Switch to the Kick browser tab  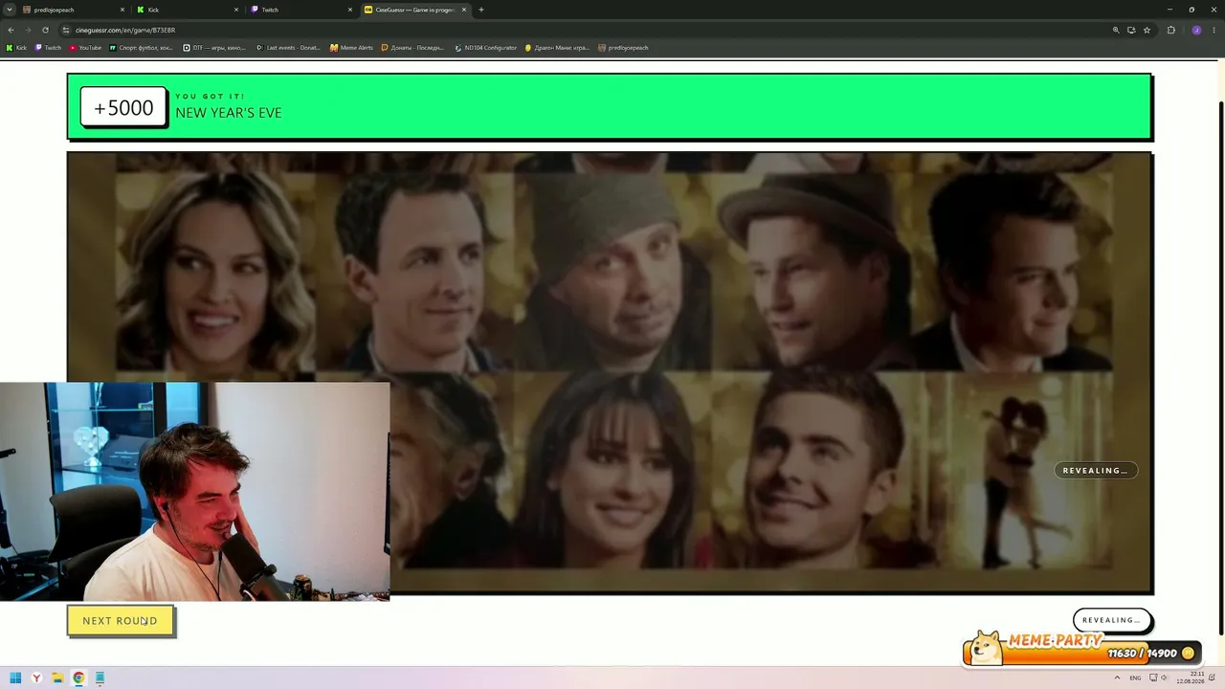pos(187,10)
